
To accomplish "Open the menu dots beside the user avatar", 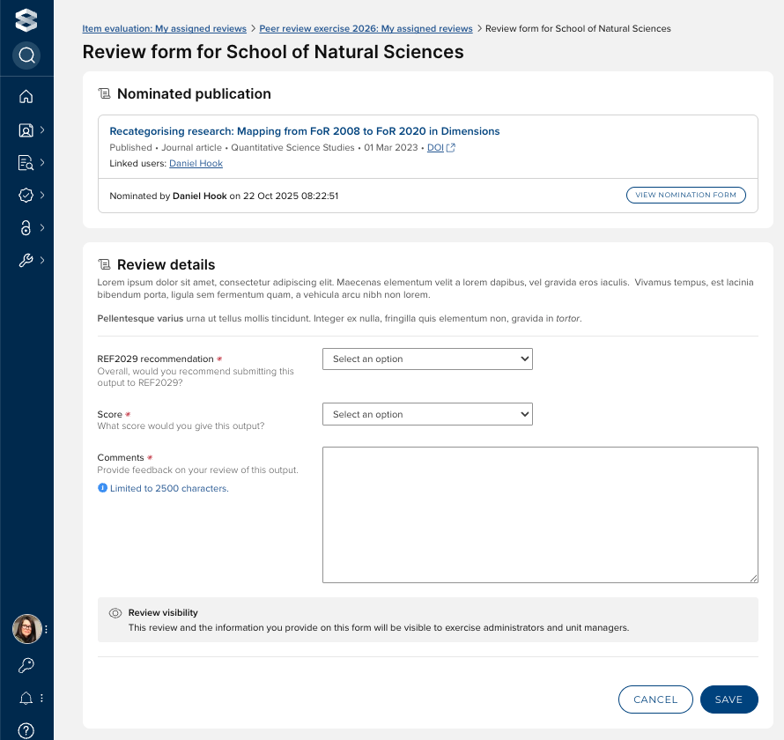I will pyautogui.click(x=46, y=630).
